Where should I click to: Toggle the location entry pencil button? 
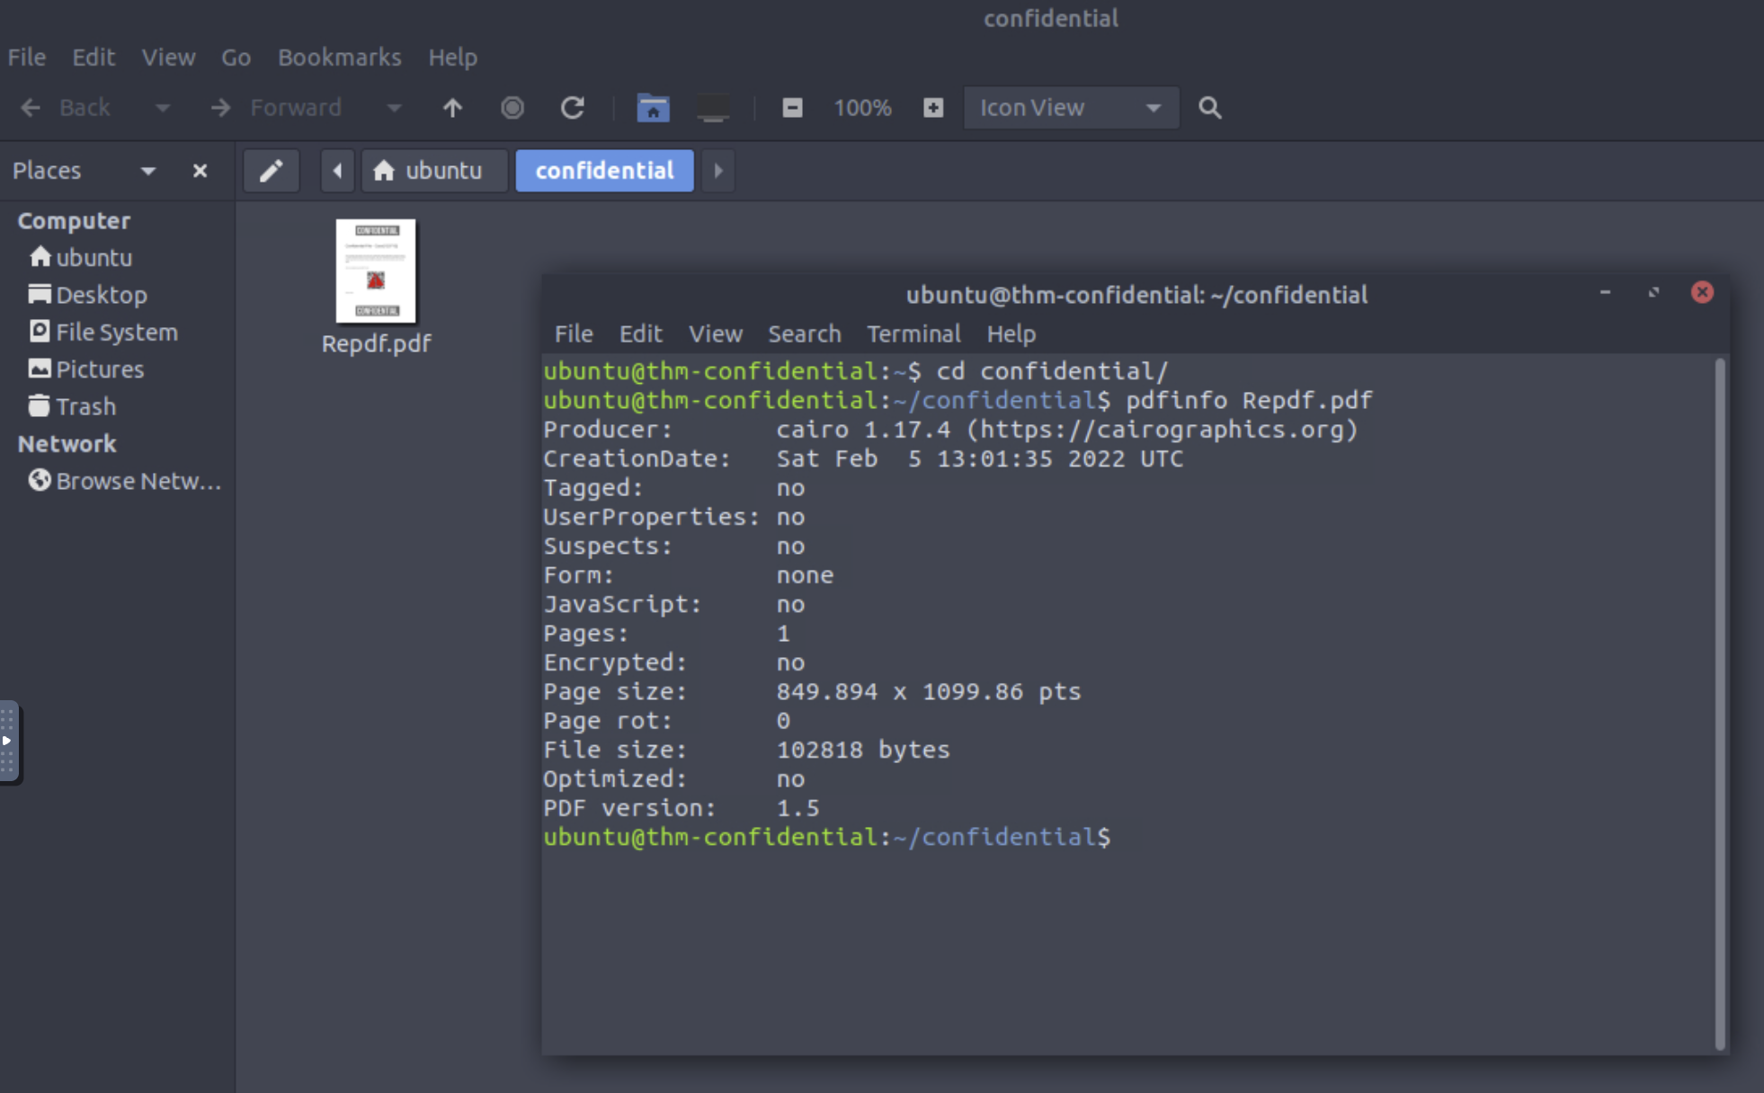pos(272,171)
